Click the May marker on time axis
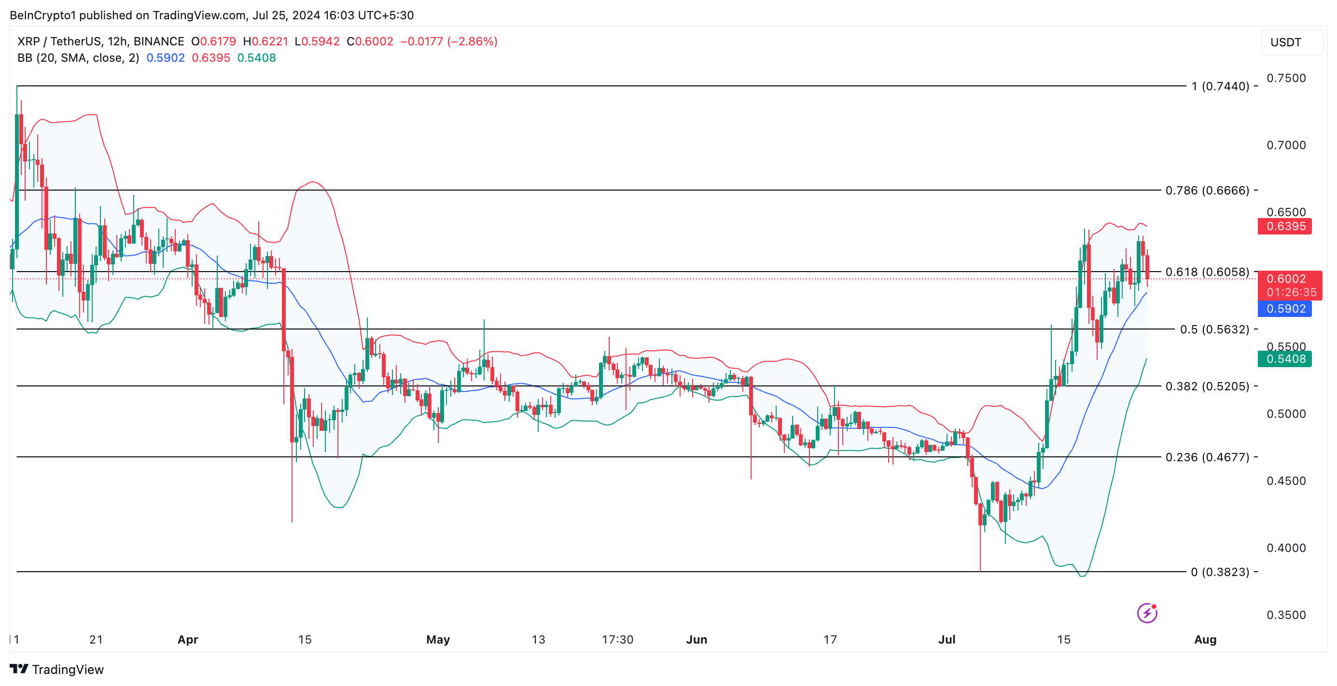 437,639
